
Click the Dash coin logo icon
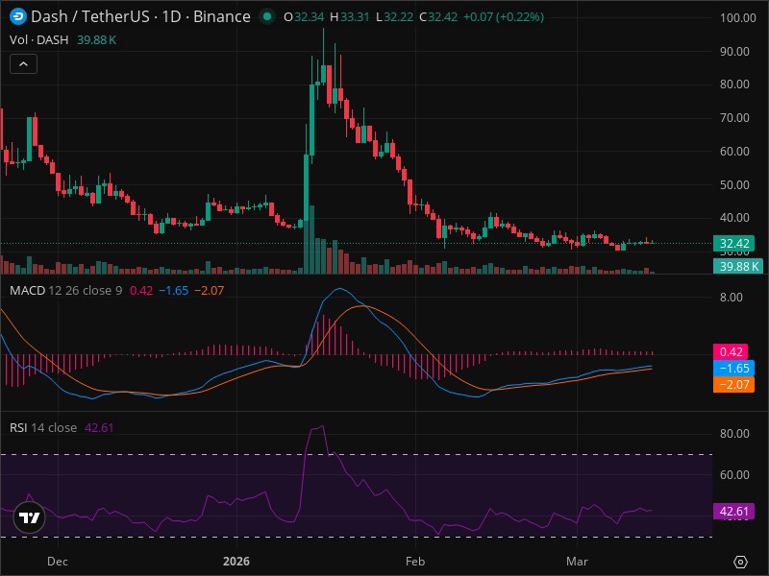click(x=18, y=16)
